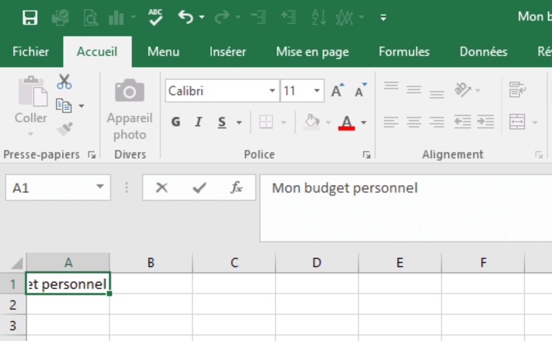Click the spell check ABC icon

(x=156, y=17)
